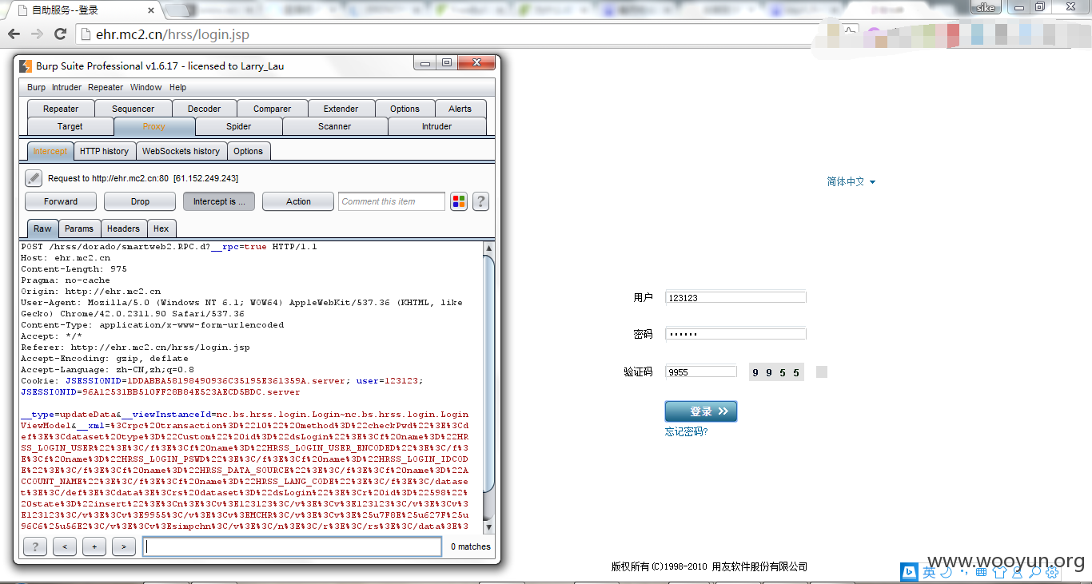Switch to the Repeater tool tab
The image size is (1092, 584).
click(61, 109)
